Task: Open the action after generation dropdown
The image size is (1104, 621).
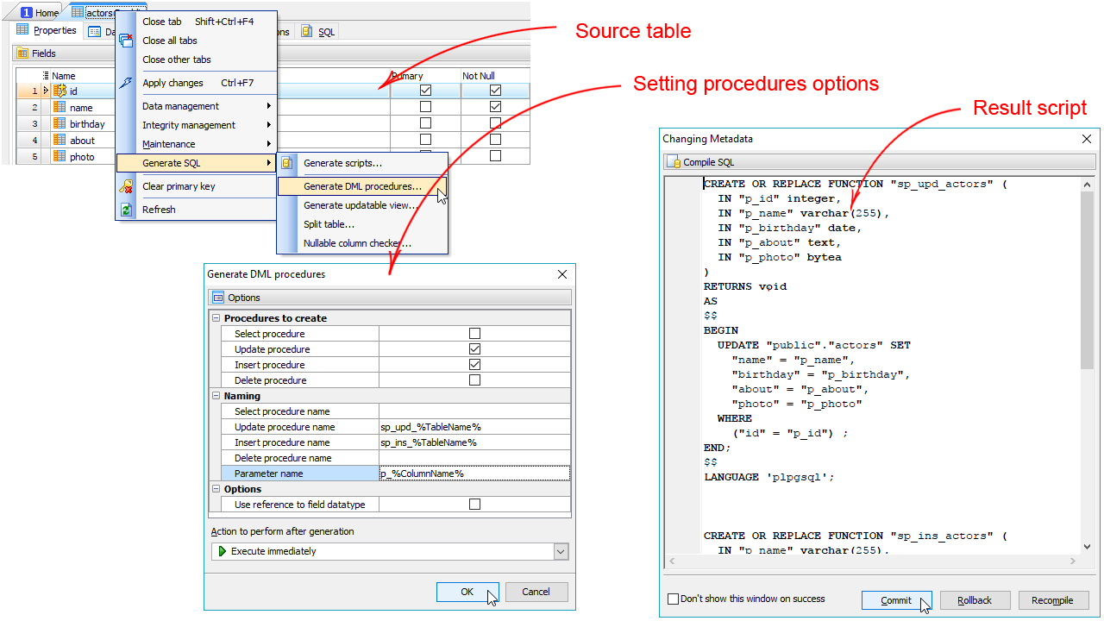Action: pyautogui.click(x=561, y=552)
